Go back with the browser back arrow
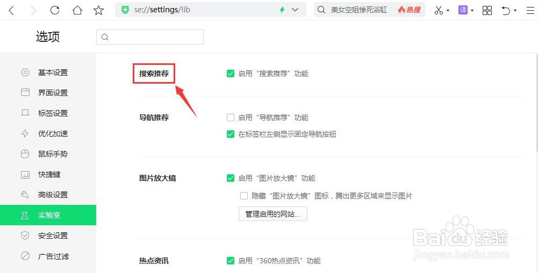 point(11,10)
